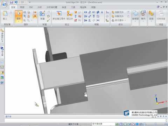Viewport: 168px width, 126px height.
Task: Select last icon in Relate bottom row
Action: [98, 20]
